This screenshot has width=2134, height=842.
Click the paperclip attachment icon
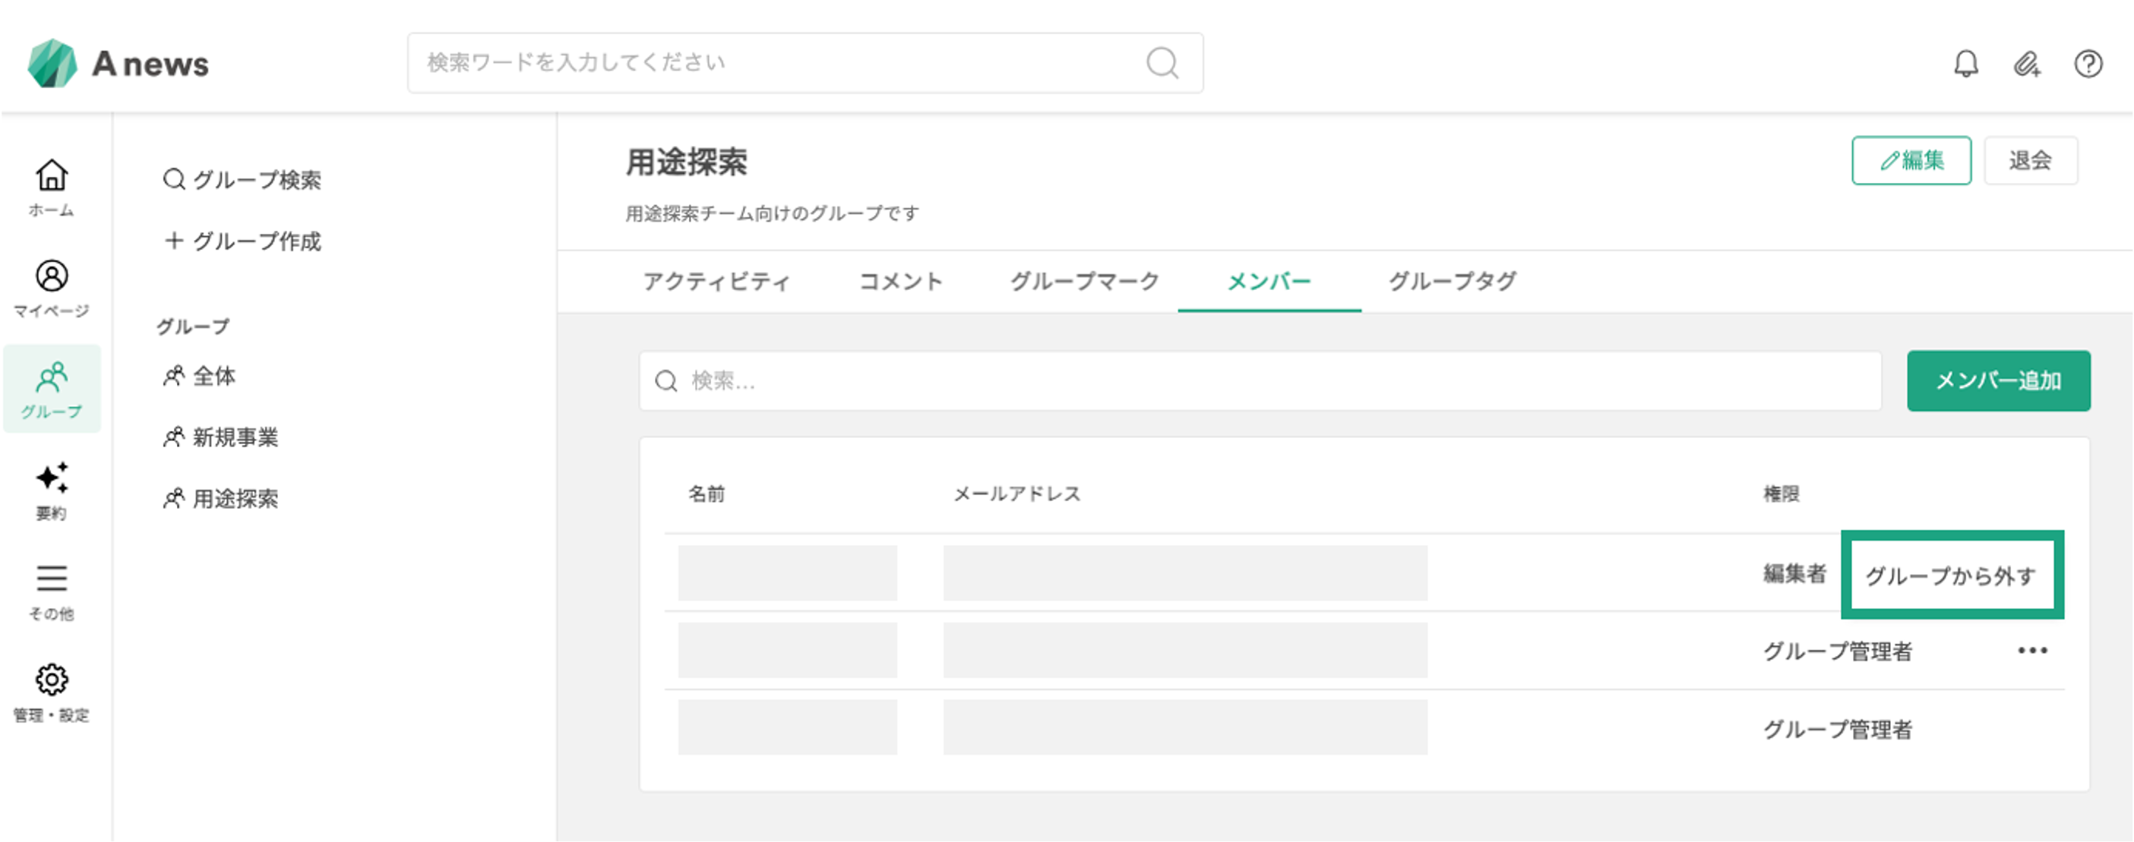point(2027,63)
